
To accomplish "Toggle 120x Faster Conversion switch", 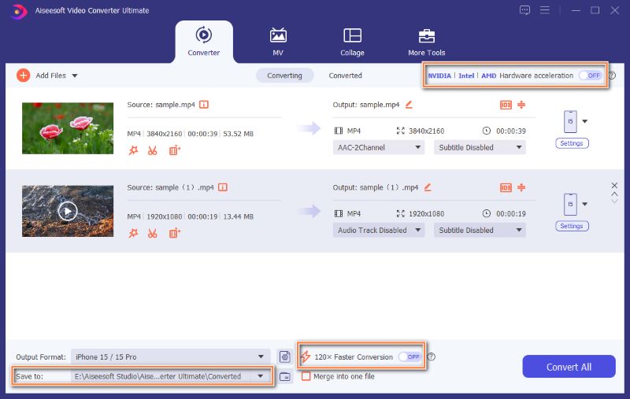I will pos(409,357).
